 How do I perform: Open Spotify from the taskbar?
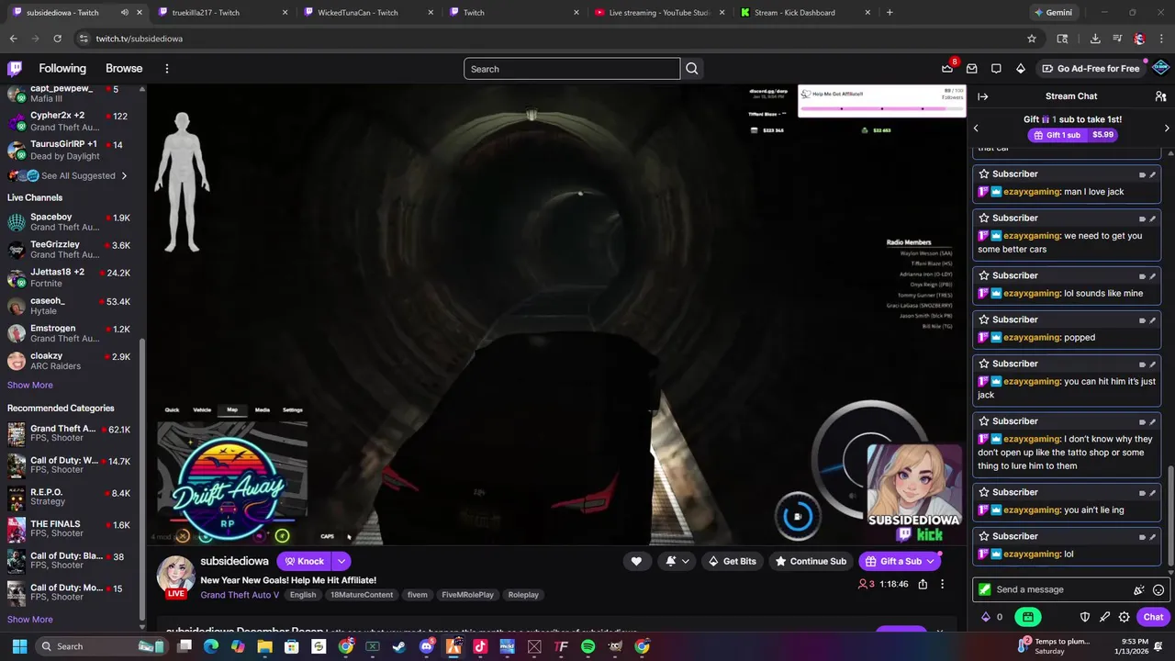pos(588,646)
